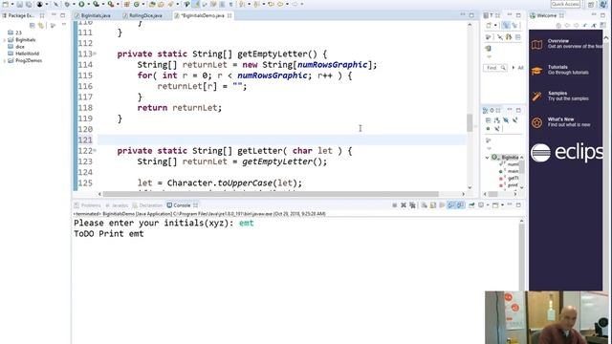Collapse the BigInitialsDemo class in Outline

point(487,158)
